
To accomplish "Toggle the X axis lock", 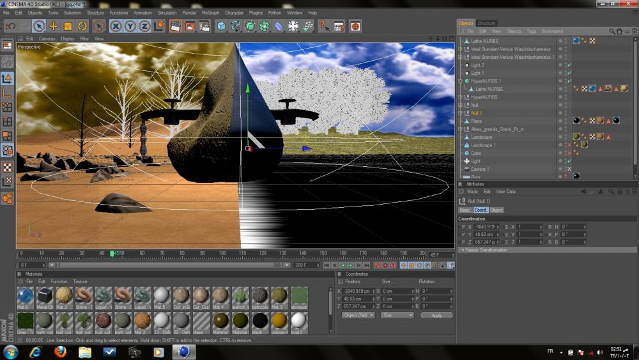I will point(116,26).
